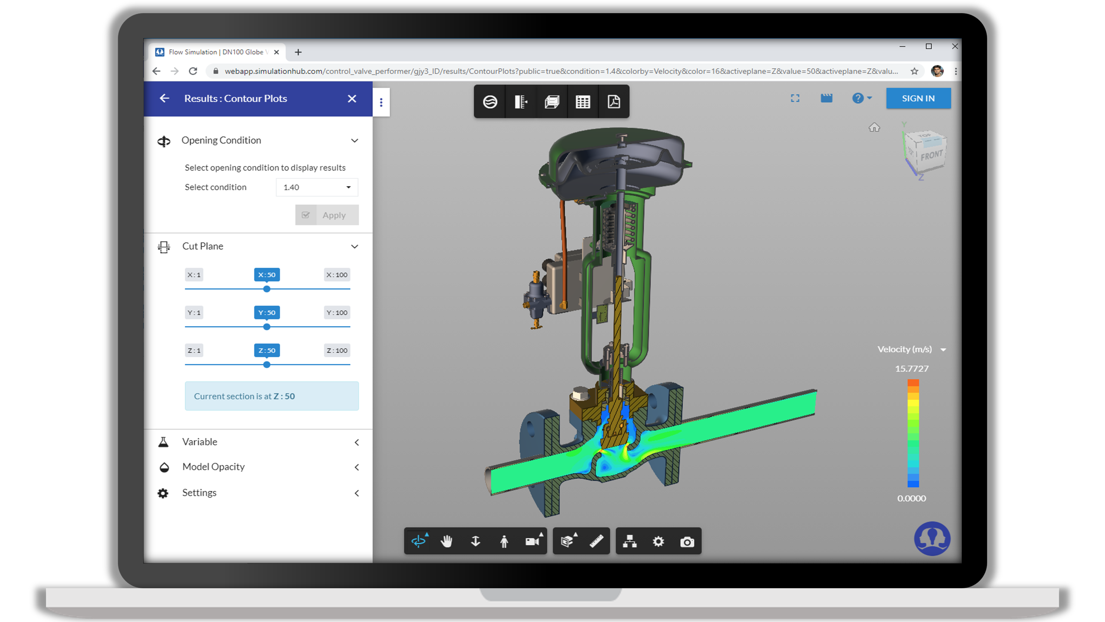Take a screenshot with camera icon
1105x622 pixels.
click(x=687, y=542)
